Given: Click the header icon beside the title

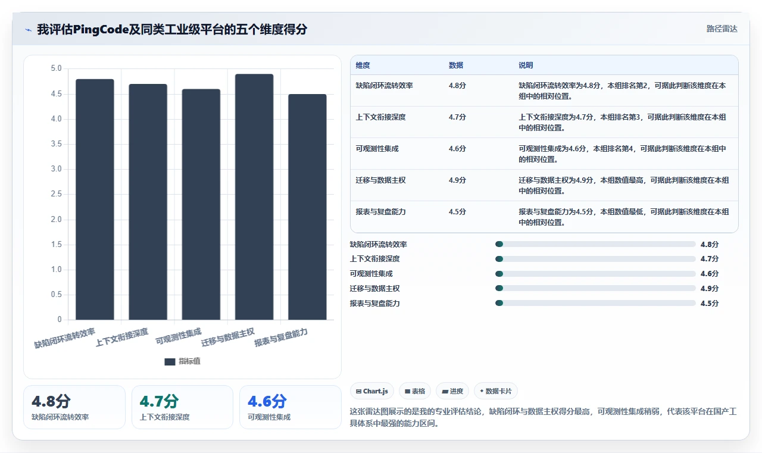Looking at the screenshot, I should point(28,29).
